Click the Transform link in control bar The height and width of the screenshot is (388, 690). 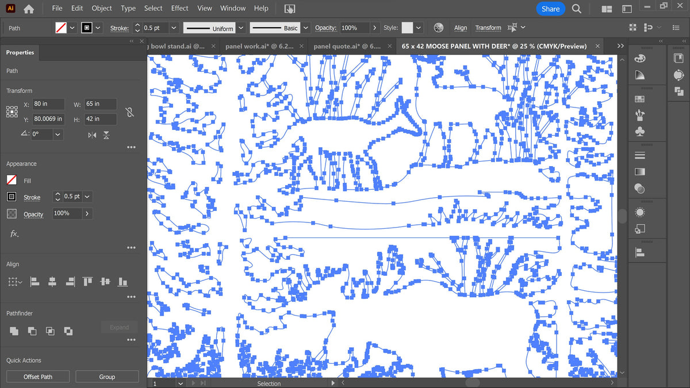[x=488, y=28]
